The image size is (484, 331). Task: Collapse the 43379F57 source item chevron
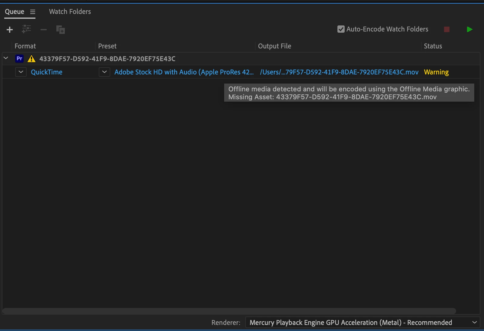click(6, 58)
